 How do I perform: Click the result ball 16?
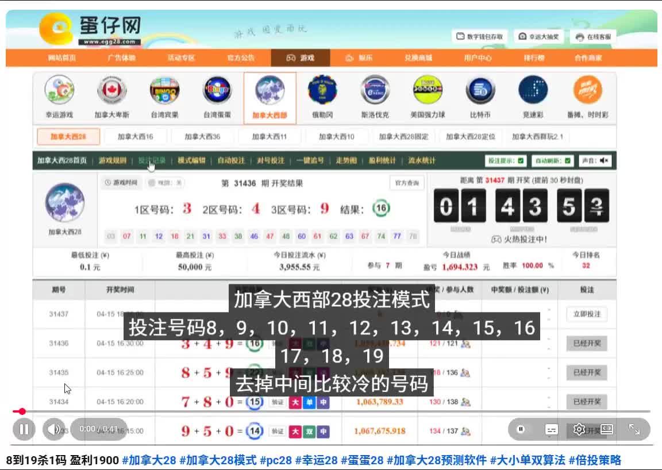381,208
